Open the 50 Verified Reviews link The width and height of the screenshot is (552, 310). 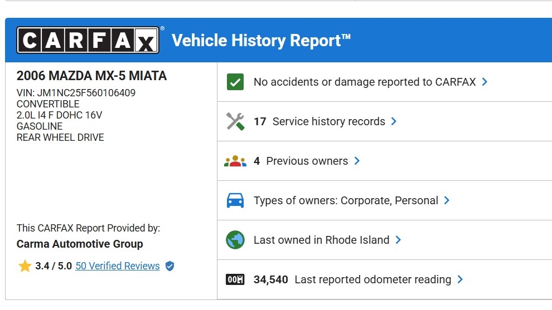(x=118, y=266)
